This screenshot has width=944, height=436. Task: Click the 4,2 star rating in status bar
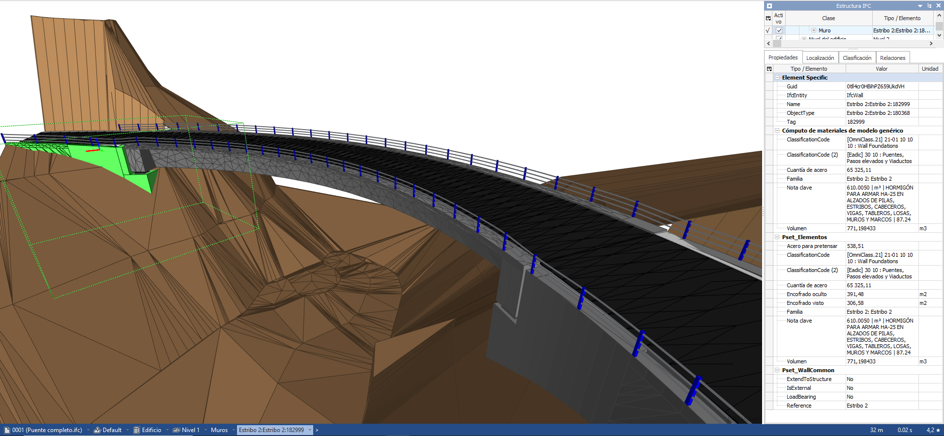point(933,430)
